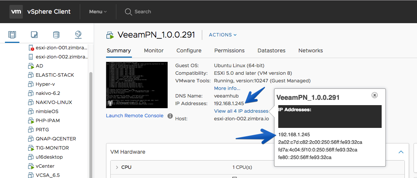Click the vCenter powered-on VM icon
417x178 pixels.
click(31, 166)
